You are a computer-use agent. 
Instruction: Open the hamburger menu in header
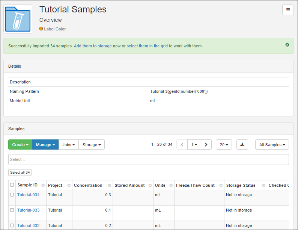288,10
